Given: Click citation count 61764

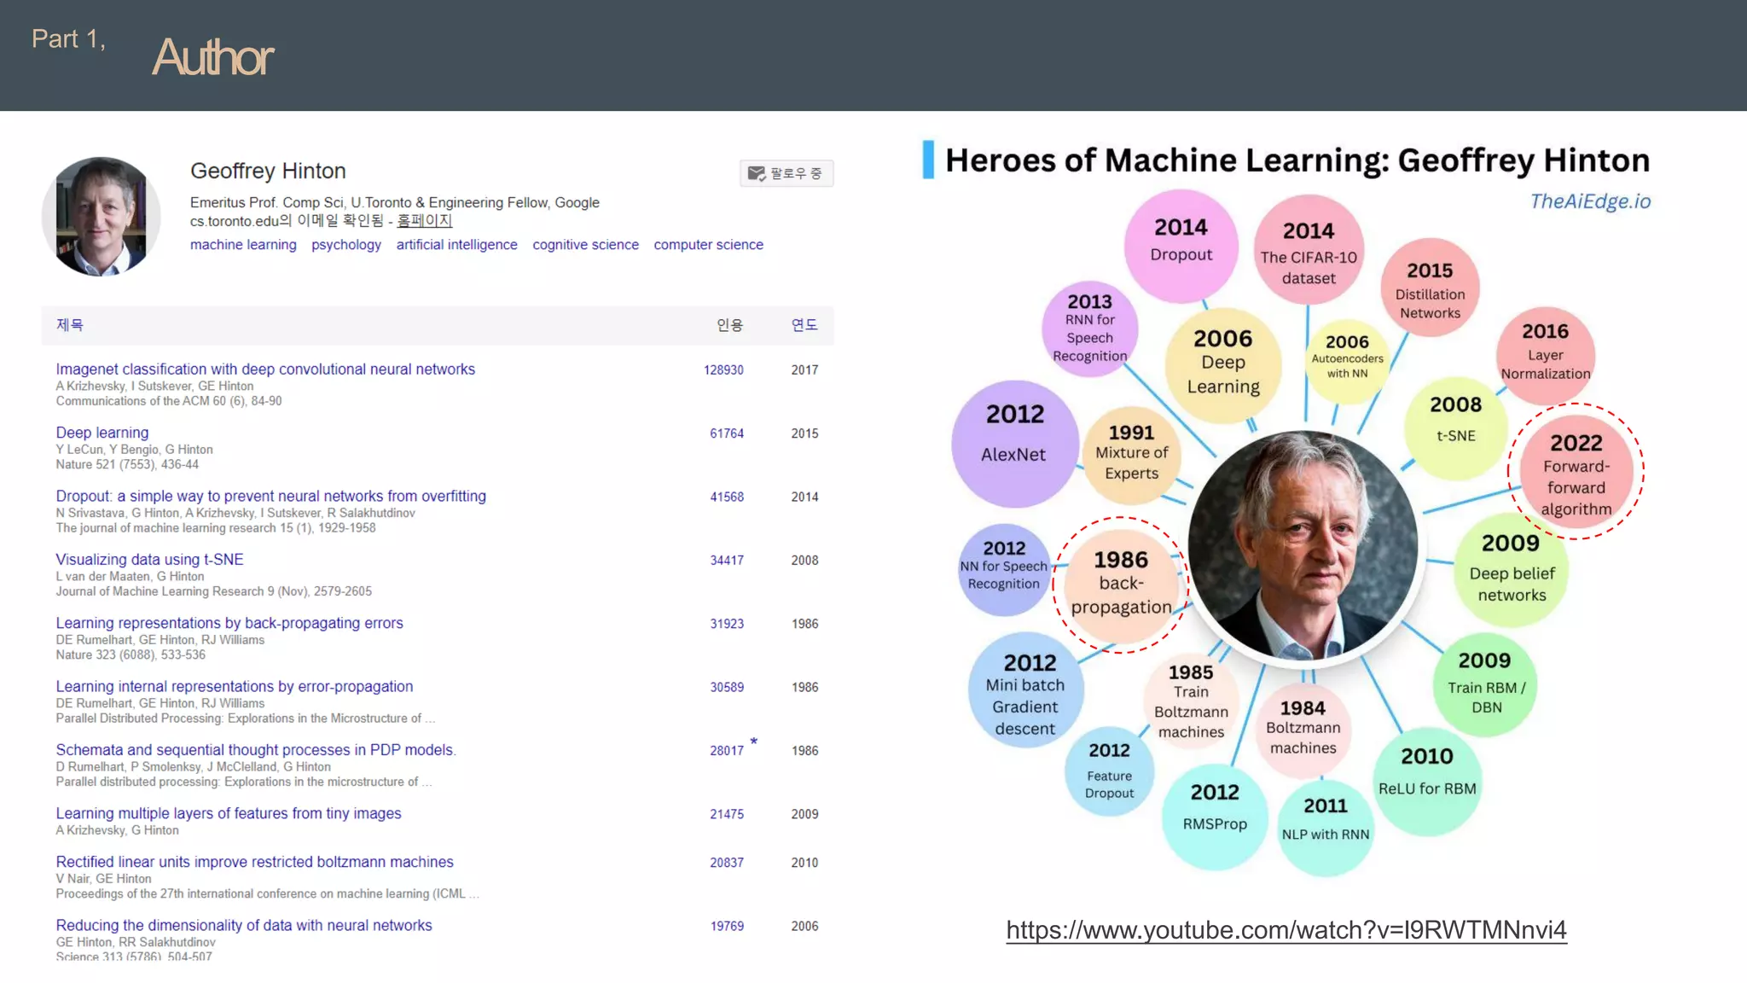Looking at the screenshot, I should 727,433.
